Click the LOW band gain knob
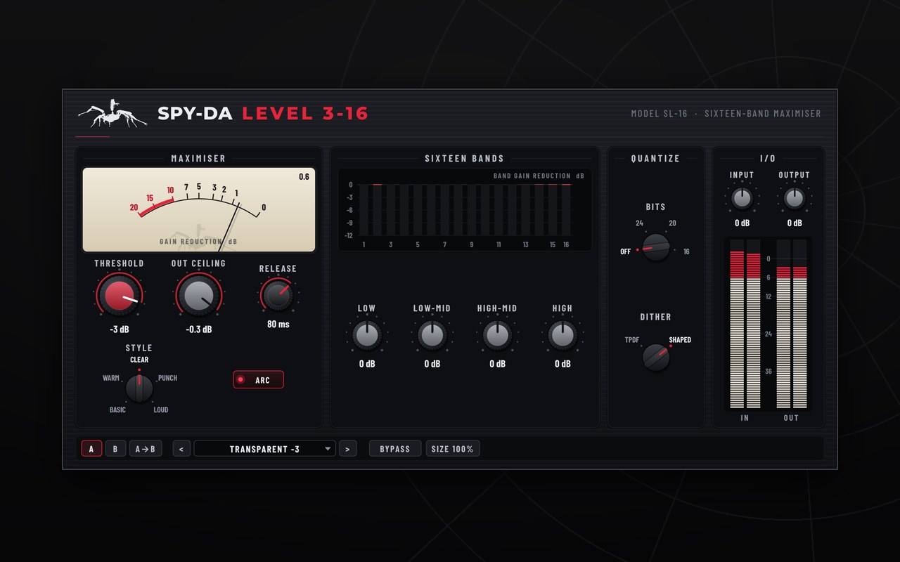 point(366,336)
